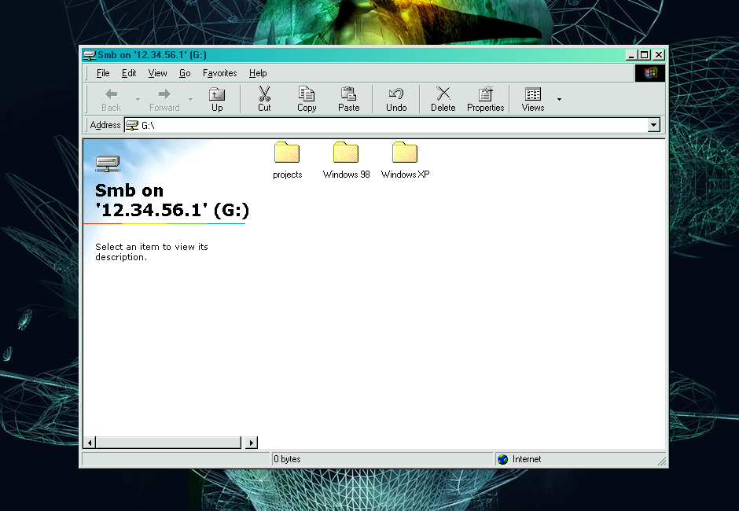Viewport: 739px width, 511px height.
Task: Click the Undo toolbar icon
Action: [396, 94]
